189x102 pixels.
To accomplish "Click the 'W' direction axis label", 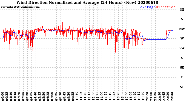I will (182, 38).
